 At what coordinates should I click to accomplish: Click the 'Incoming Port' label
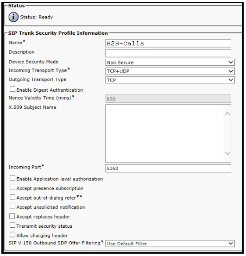coord(25,167)
